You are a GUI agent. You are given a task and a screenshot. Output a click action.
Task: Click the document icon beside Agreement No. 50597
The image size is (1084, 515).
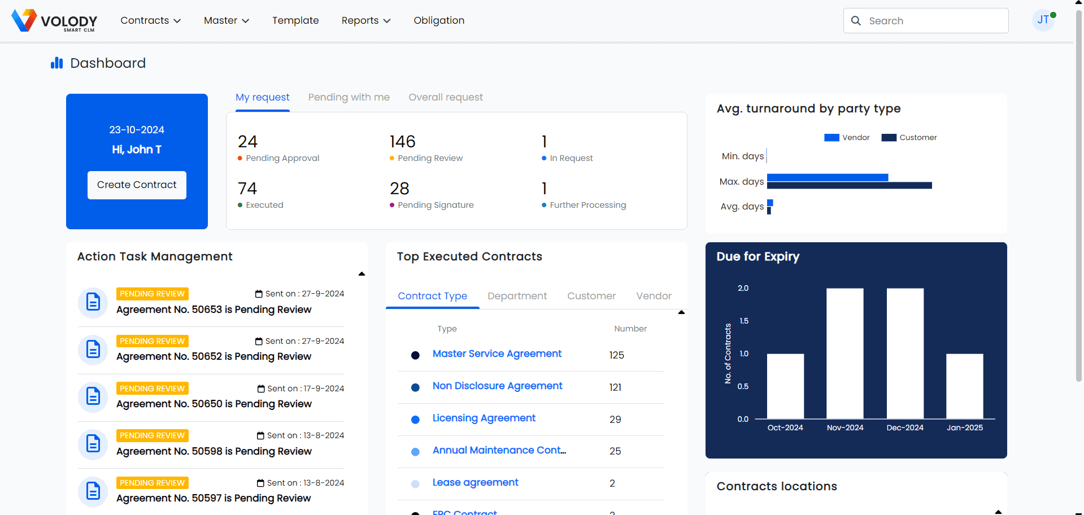pos(93,491)
